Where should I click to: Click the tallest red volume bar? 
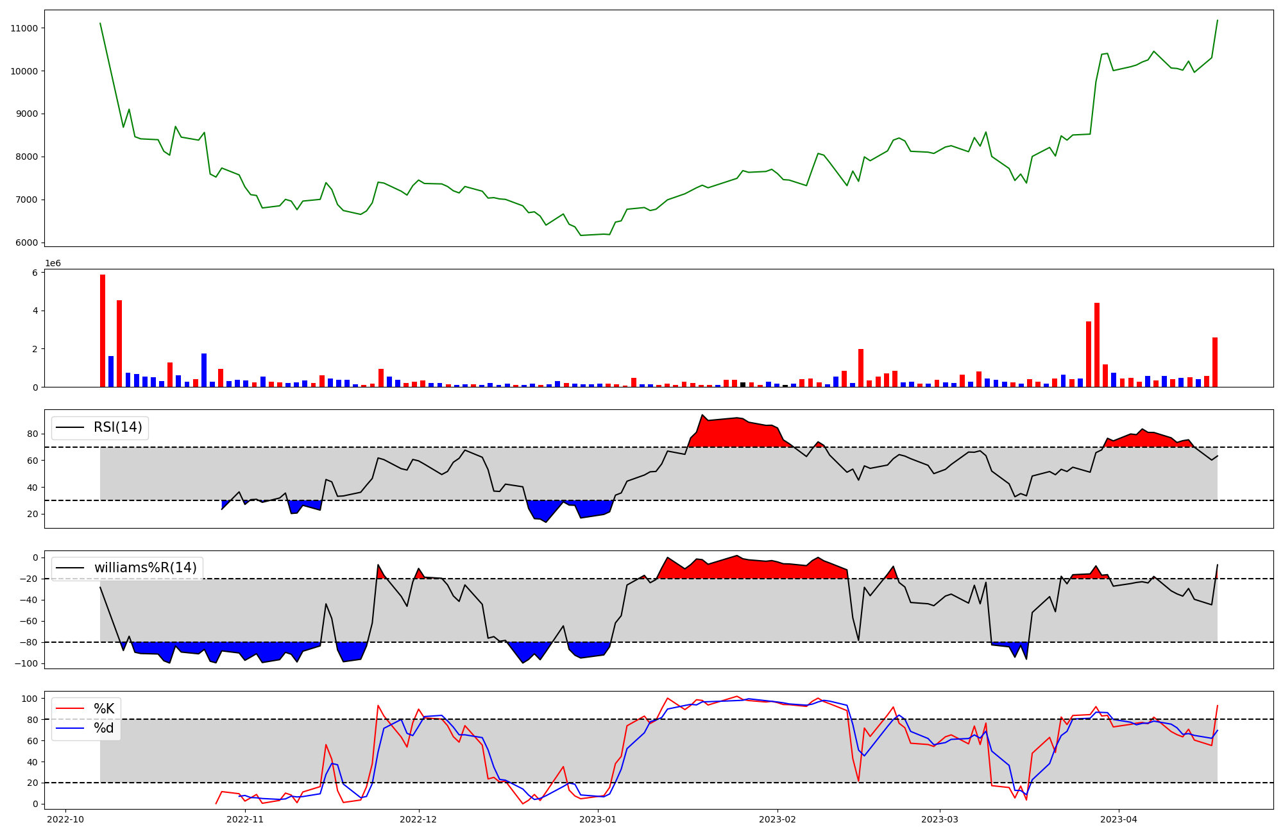tap(103, 330)
